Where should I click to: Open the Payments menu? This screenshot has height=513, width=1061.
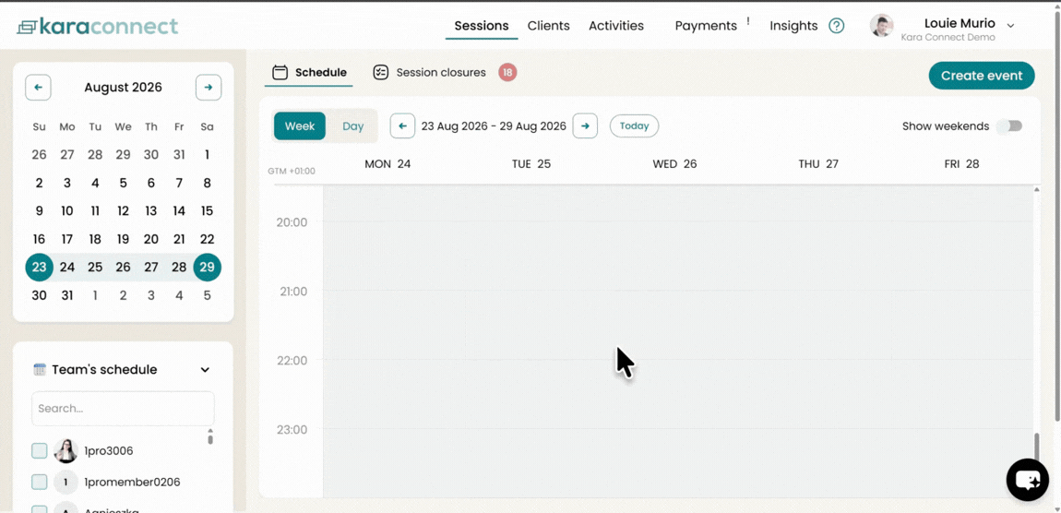tap(706, 26)
